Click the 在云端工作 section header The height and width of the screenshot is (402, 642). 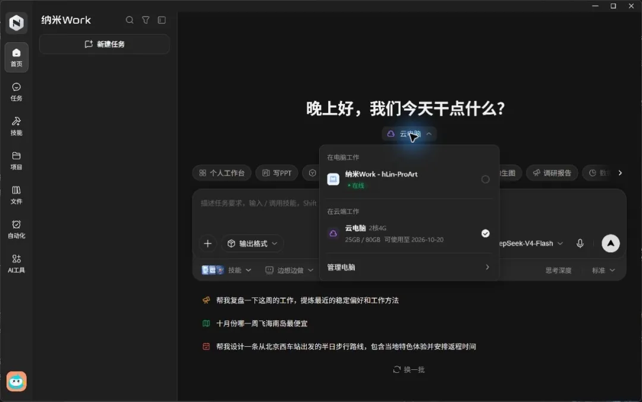point(343,212)
